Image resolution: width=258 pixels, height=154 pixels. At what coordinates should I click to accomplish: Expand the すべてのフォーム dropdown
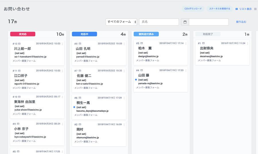121,22
